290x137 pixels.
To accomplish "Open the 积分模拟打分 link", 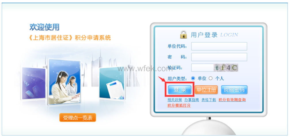I will coord(179,106).
